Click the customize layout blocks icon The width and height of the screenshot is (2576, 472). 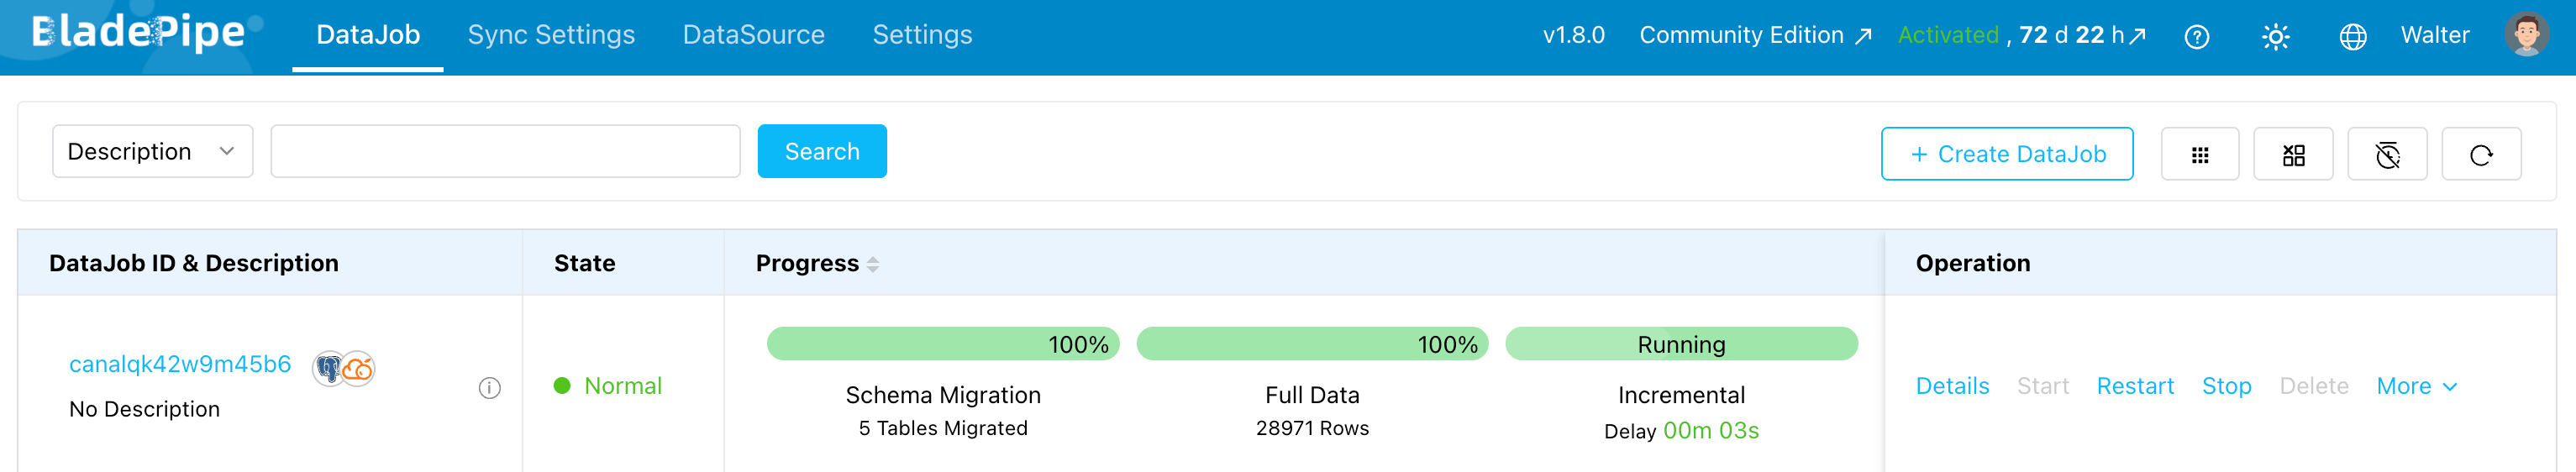pos(2293,154)
